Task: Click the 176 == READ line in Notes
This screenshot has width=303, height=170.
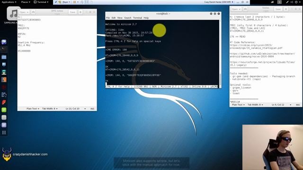Action: (238, 36)
